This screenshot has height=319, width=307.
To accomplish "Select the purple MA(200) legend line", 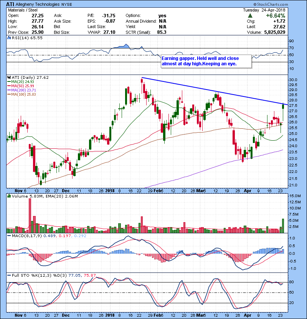I will tap(9, 90).
